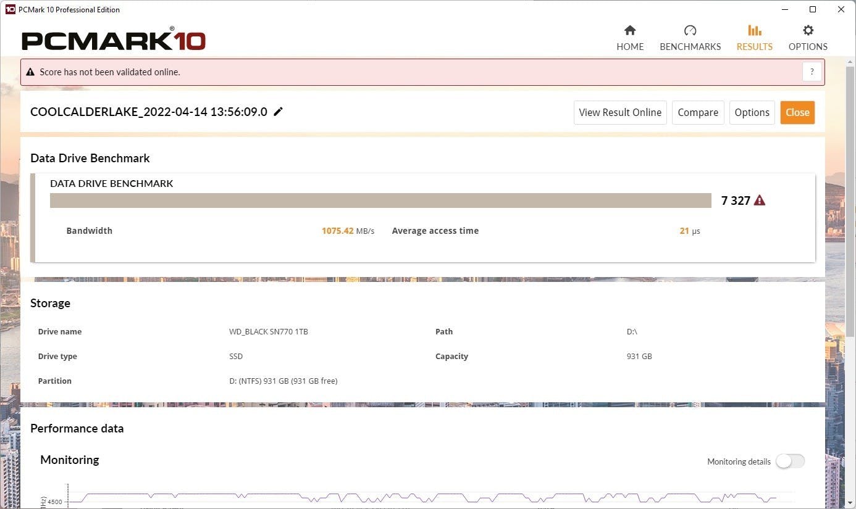
Task: Click the score value 7 327
Action: [736, 201]
